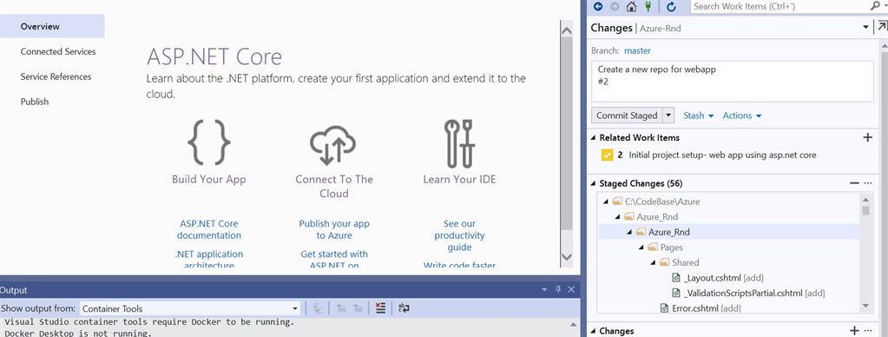The image size is (888, 337).
Task: Add a related work item with plus
Action: tap(867, 137)
